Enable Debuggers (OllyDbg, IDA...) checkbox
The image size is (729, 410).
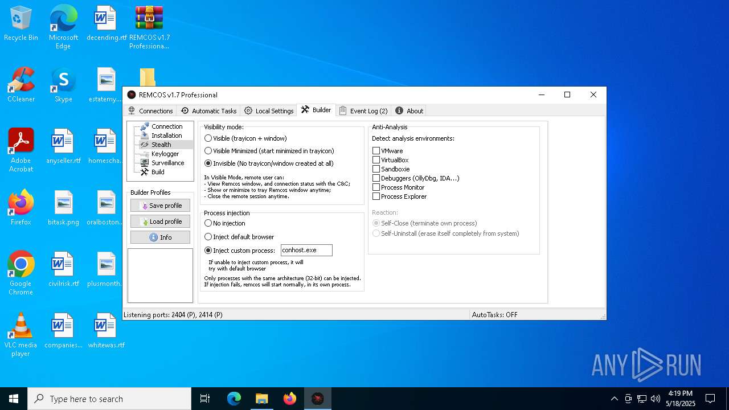[376, 178]
